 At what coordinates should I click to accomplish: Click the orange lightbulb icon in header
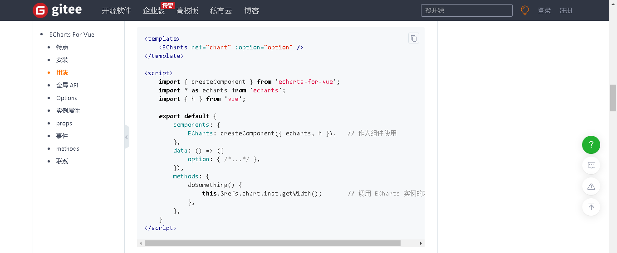tap(525, 10)
